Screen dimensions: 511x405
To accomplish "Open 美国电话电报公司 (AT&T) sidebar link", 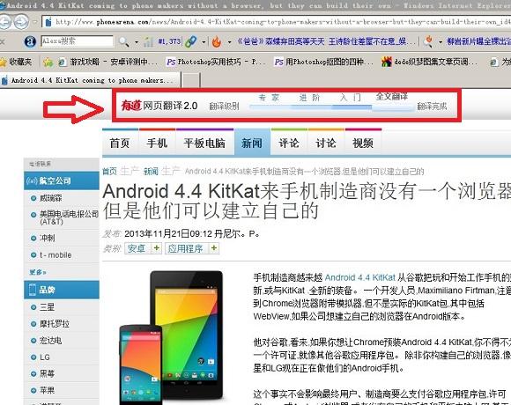I will coord(69,217).
